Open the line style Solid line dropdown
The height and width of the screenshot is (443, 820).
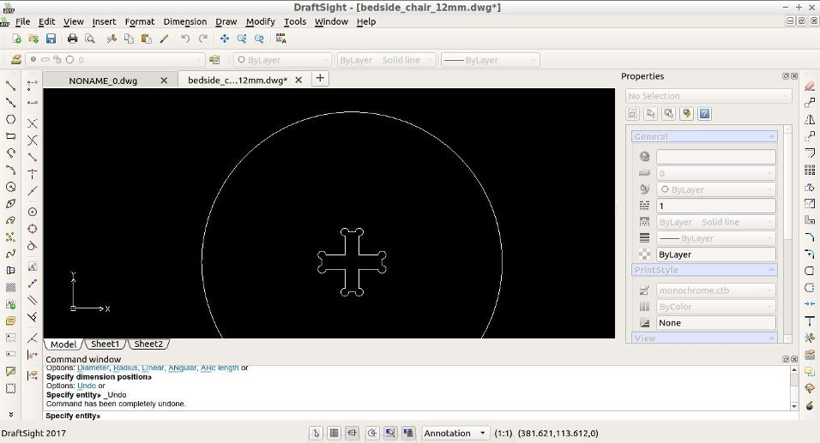point(386,60)
